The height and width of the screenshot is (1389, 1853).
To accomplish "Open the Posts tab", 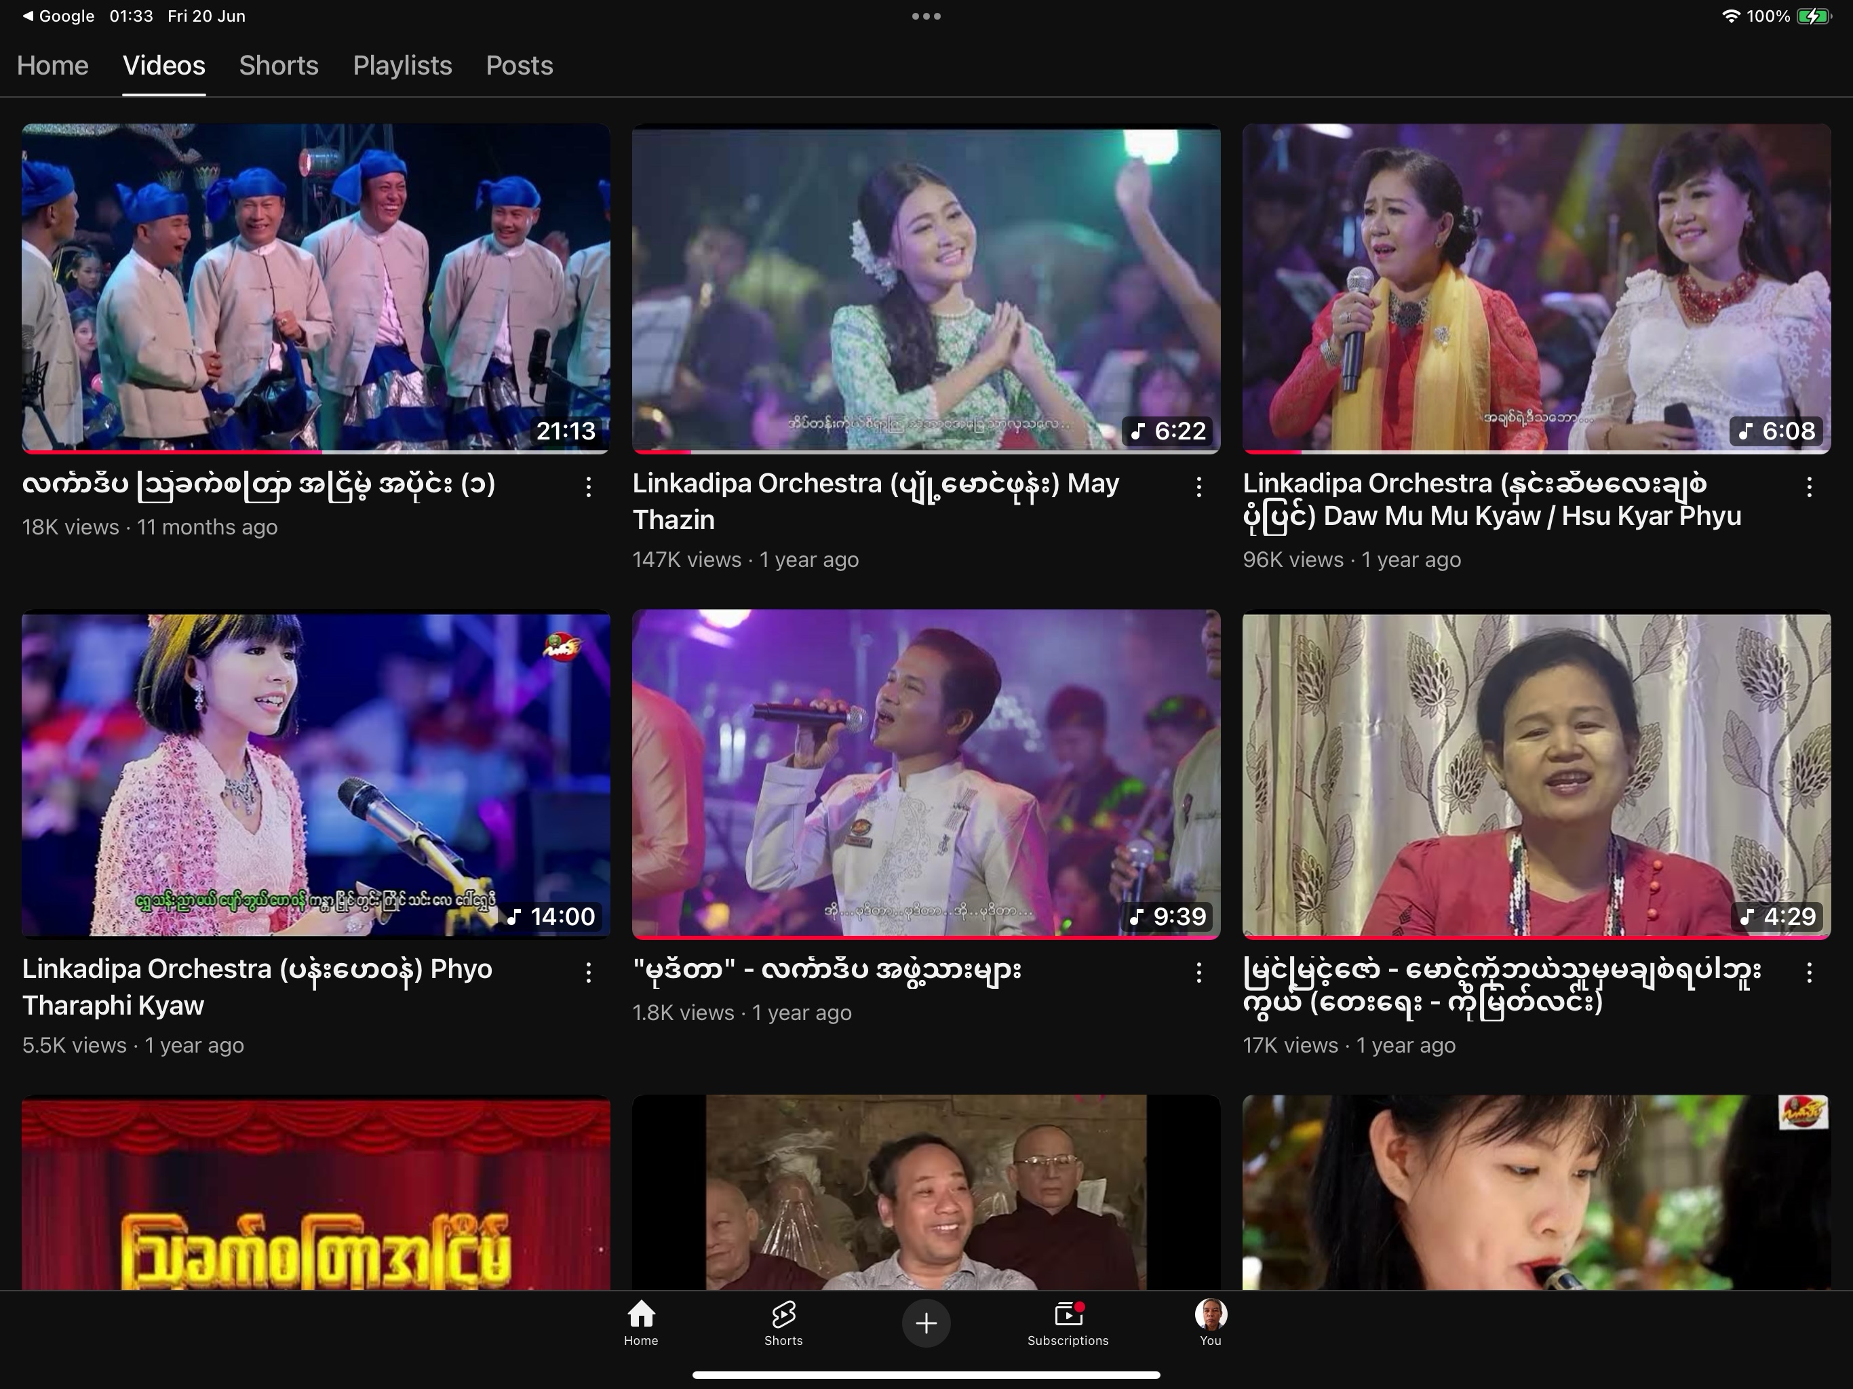I will (520, 65).
